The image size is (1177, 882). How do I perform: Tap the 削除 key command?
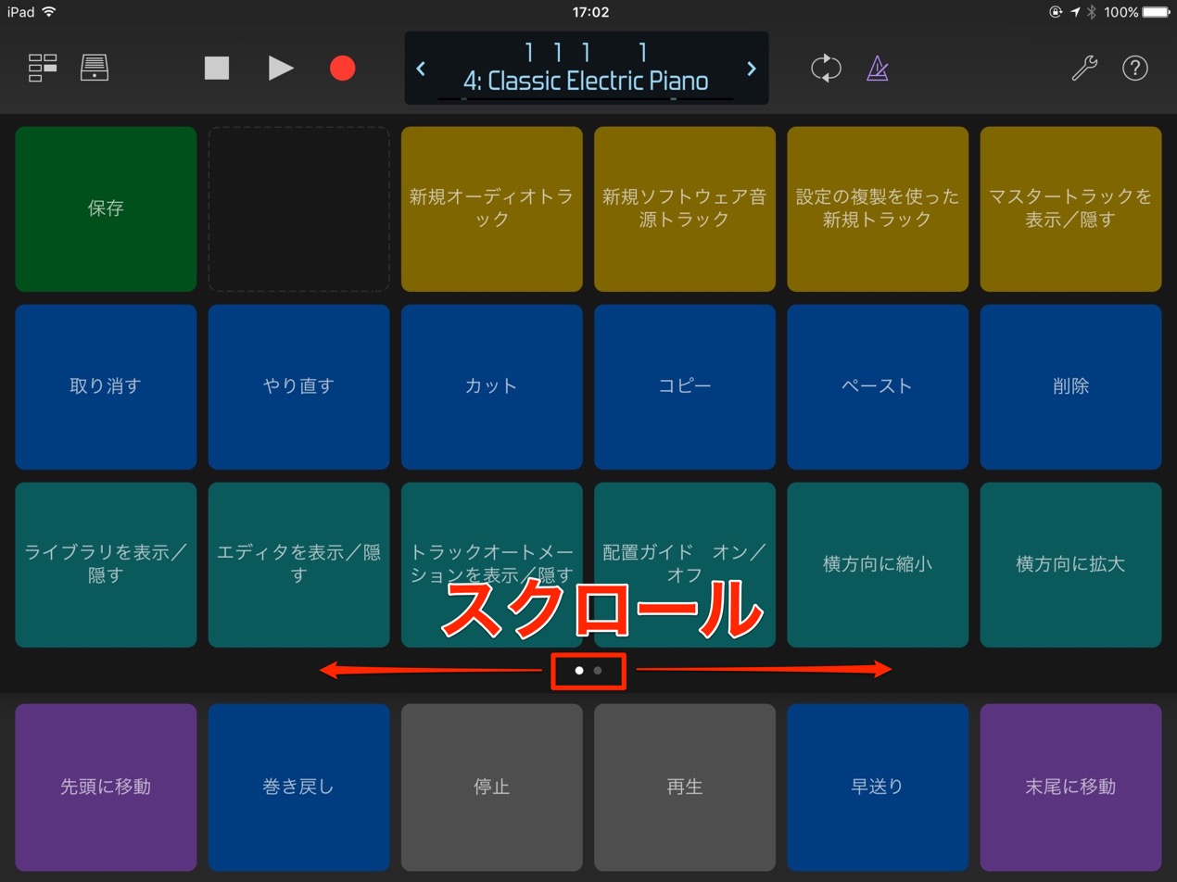click(1070, 386)
